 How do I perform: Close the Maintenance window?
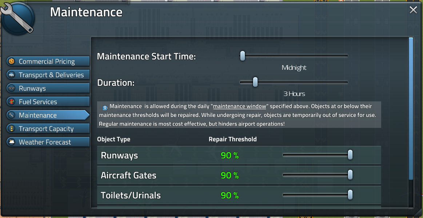pos(413,10)
